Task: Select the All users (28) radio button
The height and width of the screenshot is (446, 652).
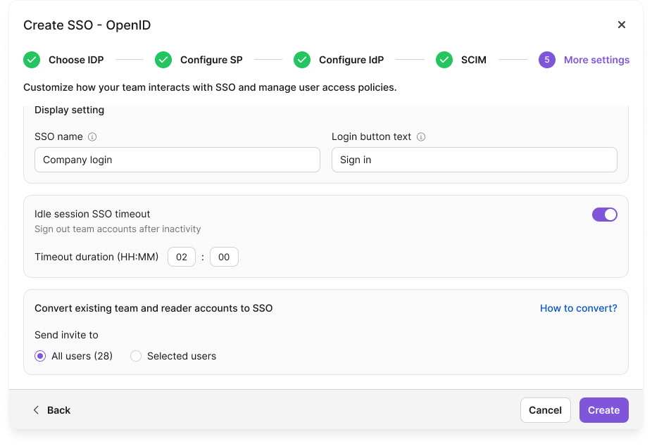Action: click(40, 356)
